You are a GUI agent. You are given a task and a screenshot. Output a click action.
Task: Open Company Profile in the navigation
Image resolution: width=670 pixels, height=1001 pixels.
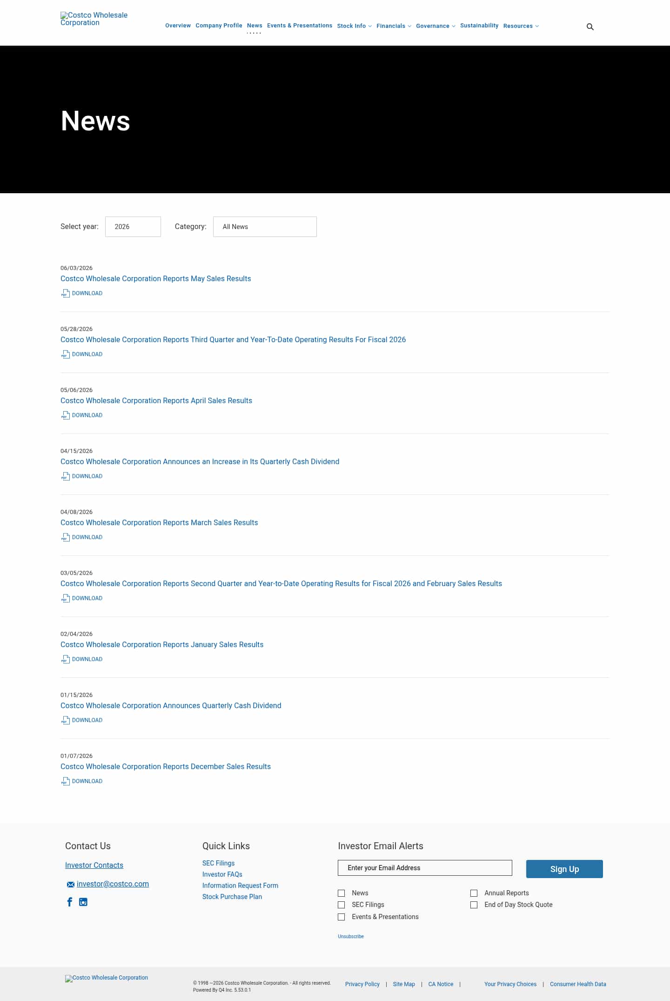coord(219,26)
